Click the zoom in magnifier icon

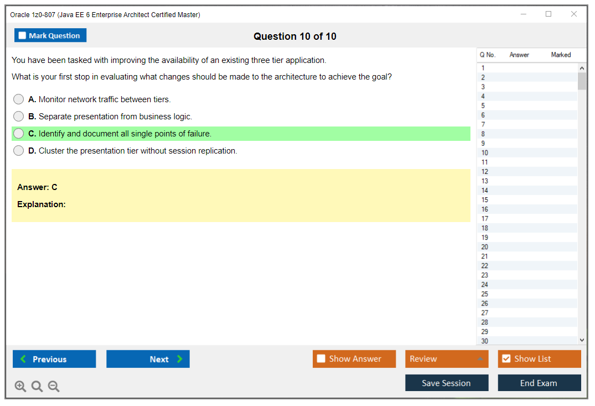(x=20, y=387)
